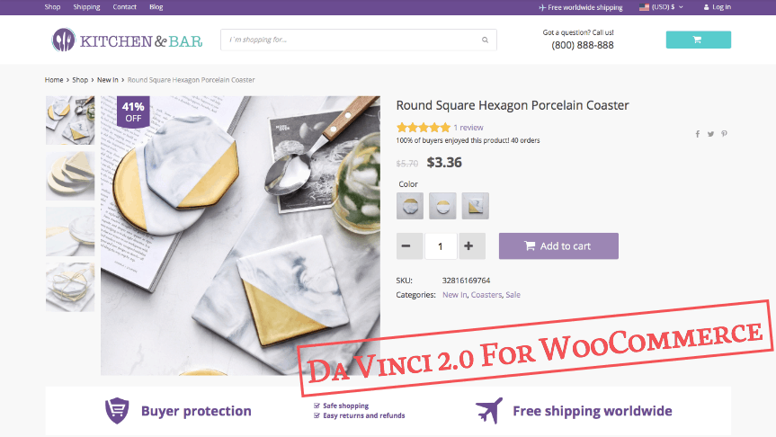Click the Buyer protection shield icon
The height and width of the screenshot is (437, 776).
[x=117, y=411]
